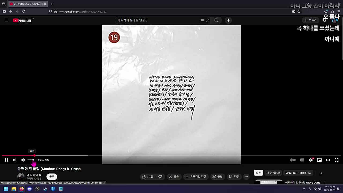Screen dimensions: 343x193
Task: Enter fullscreen mode
Action: pos(337,160)
